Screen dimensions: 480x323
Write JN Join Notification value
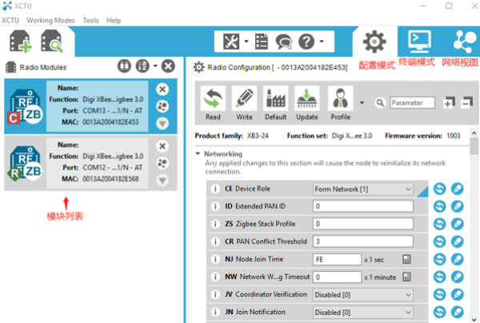tap(458, 313)
